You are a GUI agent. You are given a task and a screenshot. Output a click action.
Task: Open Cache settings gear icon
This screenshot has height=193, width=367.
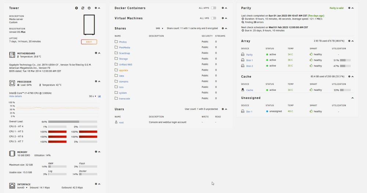[349, 76]
